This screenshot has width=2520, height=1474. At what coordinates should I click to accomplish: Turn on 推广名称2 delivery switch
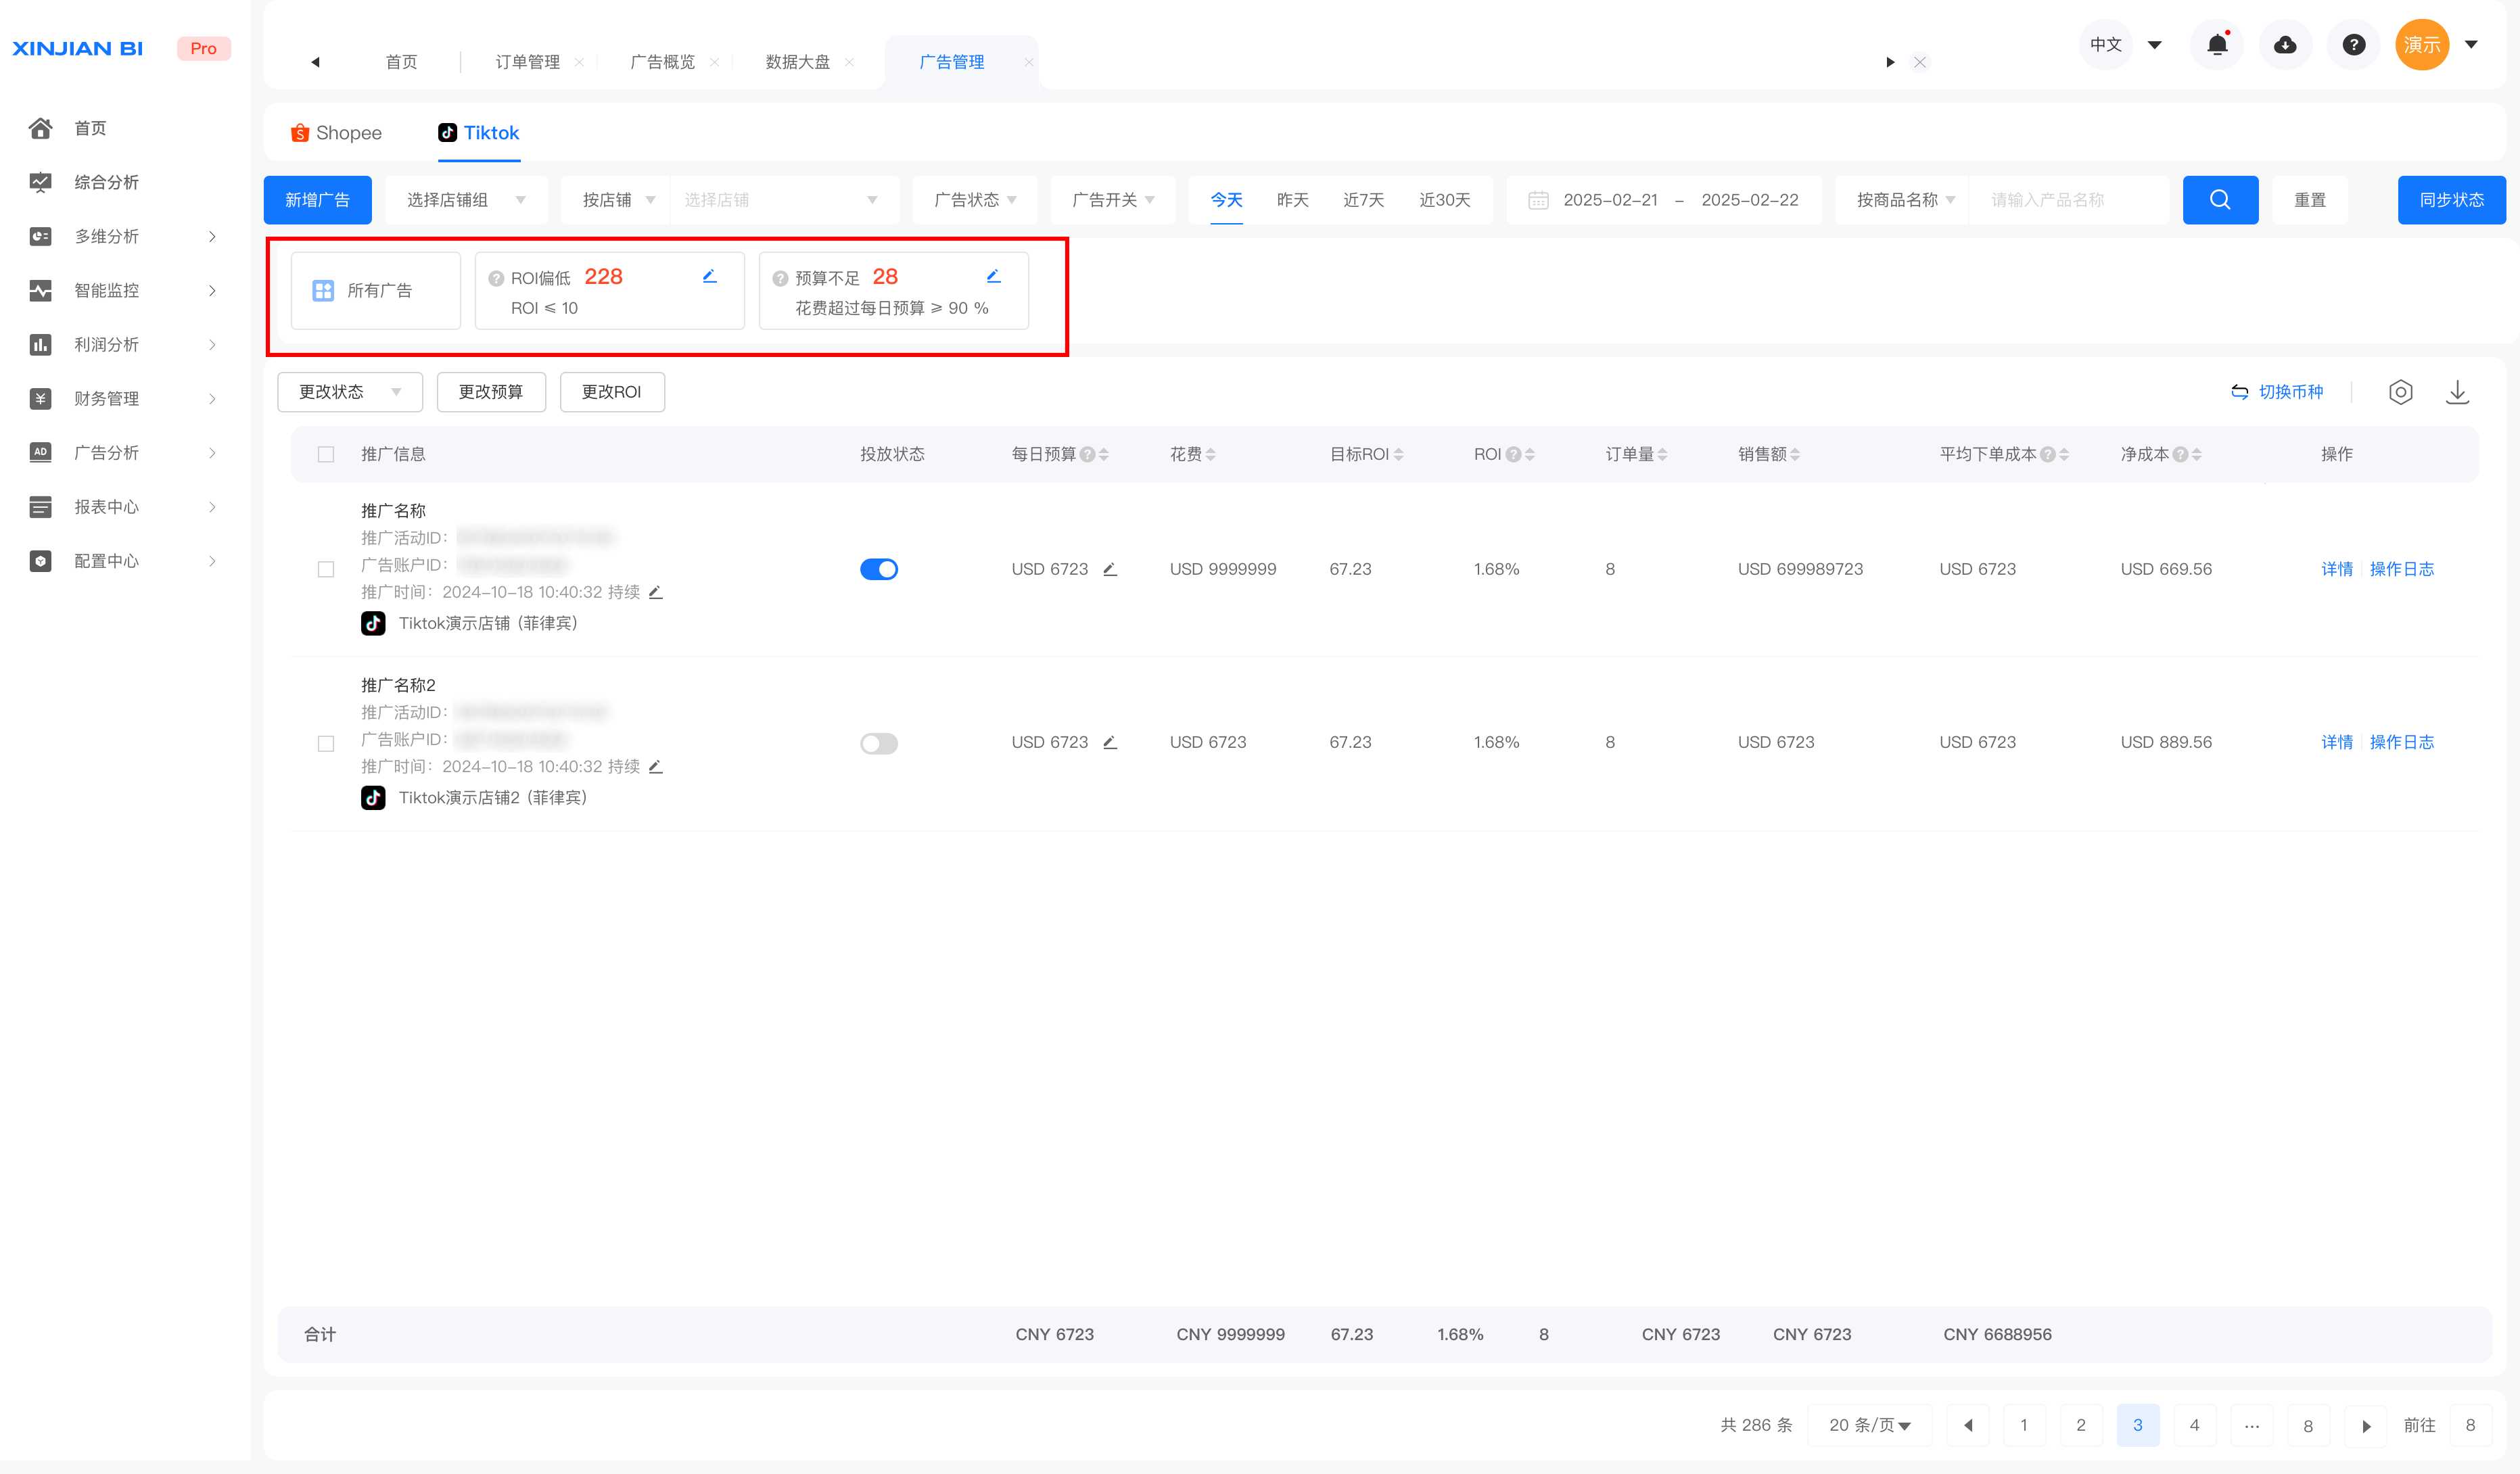pyautogui.click(x=878, y=743)
